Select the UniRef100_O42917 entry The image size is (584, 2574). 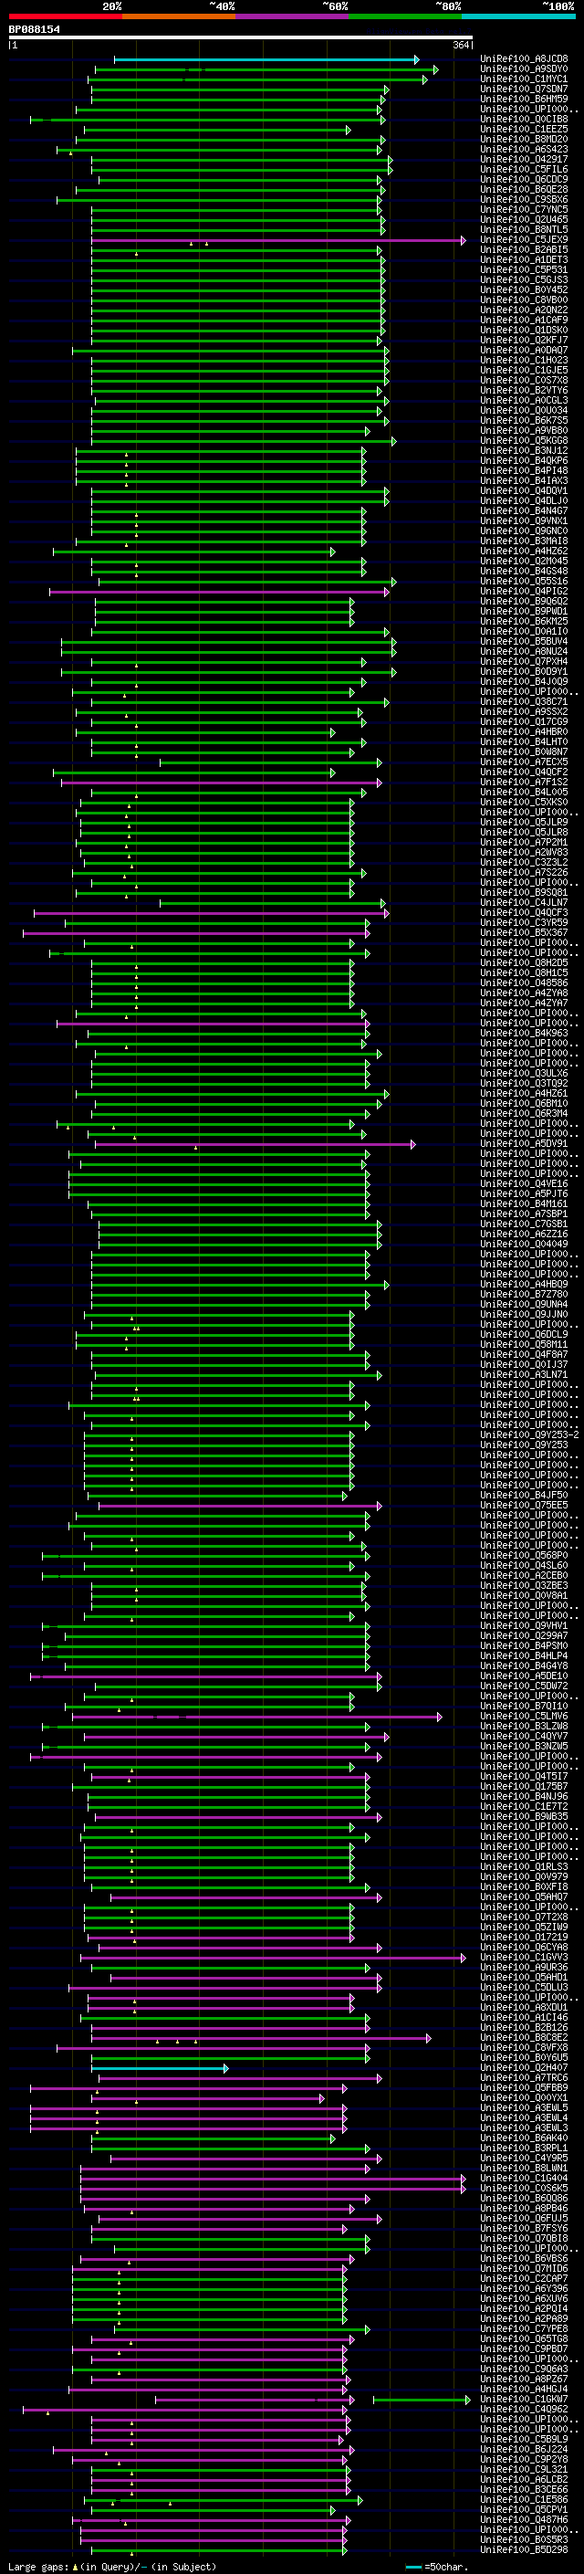(524, 160)
